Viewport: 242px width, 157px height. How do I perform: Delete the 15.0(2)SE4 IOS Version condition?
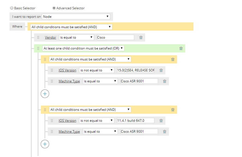click(x=161, y=70)
